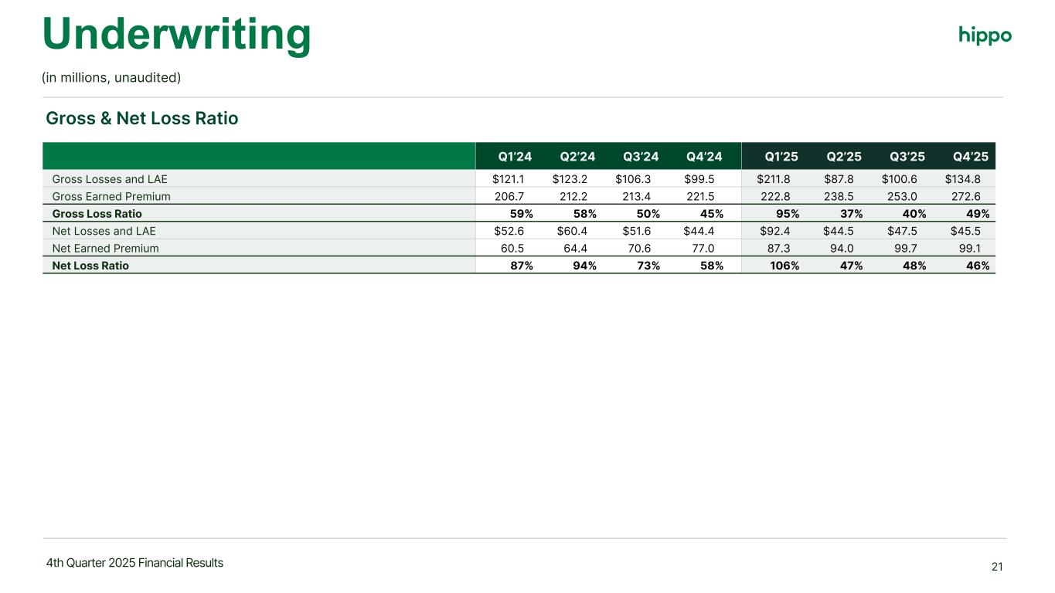Click the Net Loss Ratio row label
The width and height of the screenshot is (1055, 593).
point(90,266)
